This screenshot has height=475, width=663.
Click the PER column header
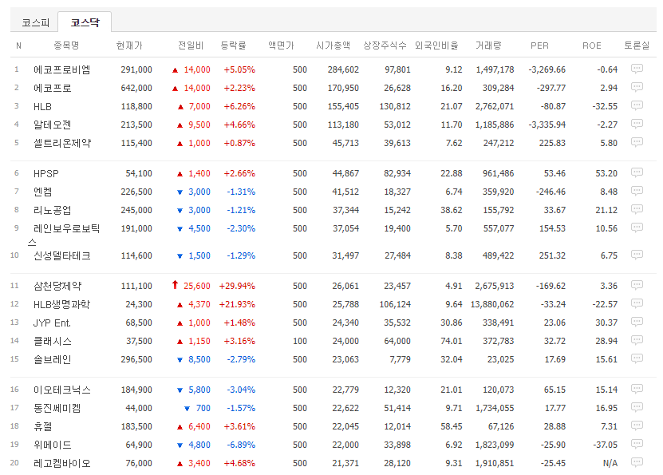539,46
